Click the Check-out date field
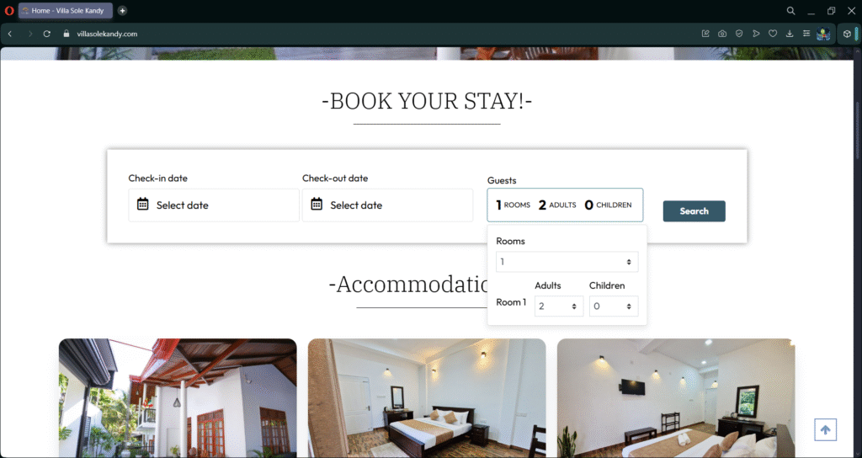Image resolution: width=862 pixels, height=458 pixels. click(x=387, y=205)
